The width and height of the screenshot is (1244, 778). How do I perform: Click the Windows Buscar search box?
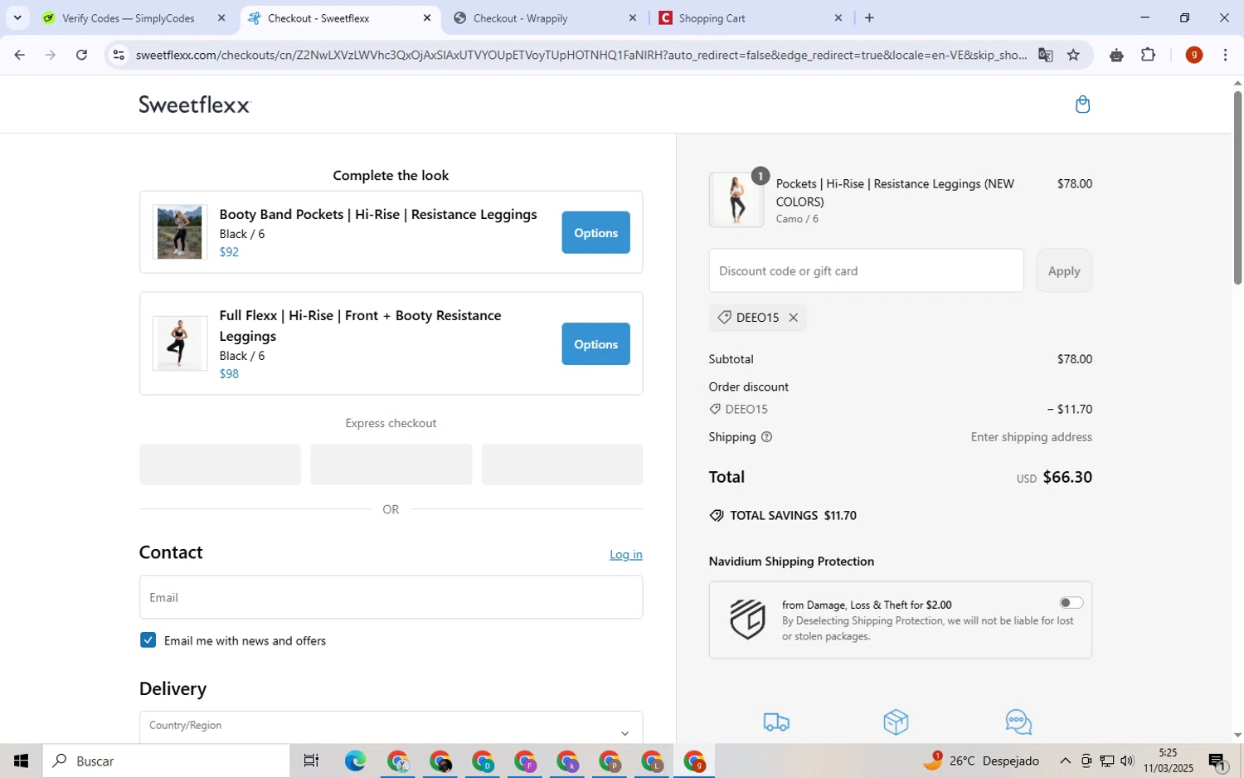click(166, 761)
